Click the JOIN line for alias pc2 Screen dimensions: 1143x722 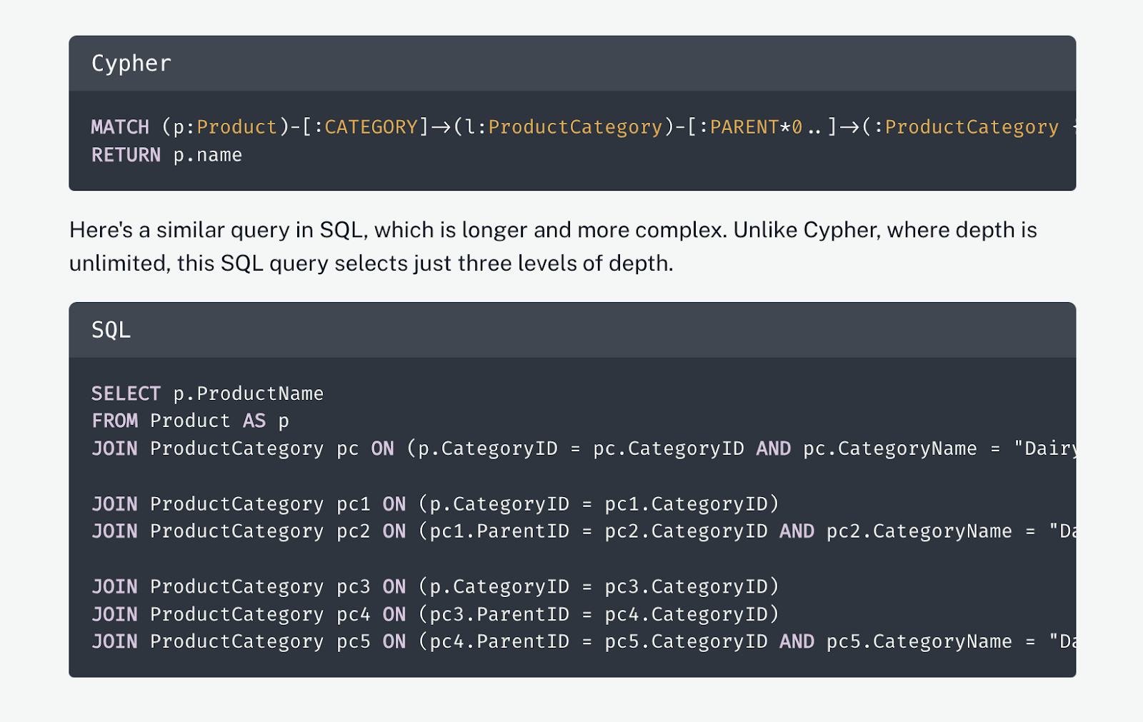point(584,531)
